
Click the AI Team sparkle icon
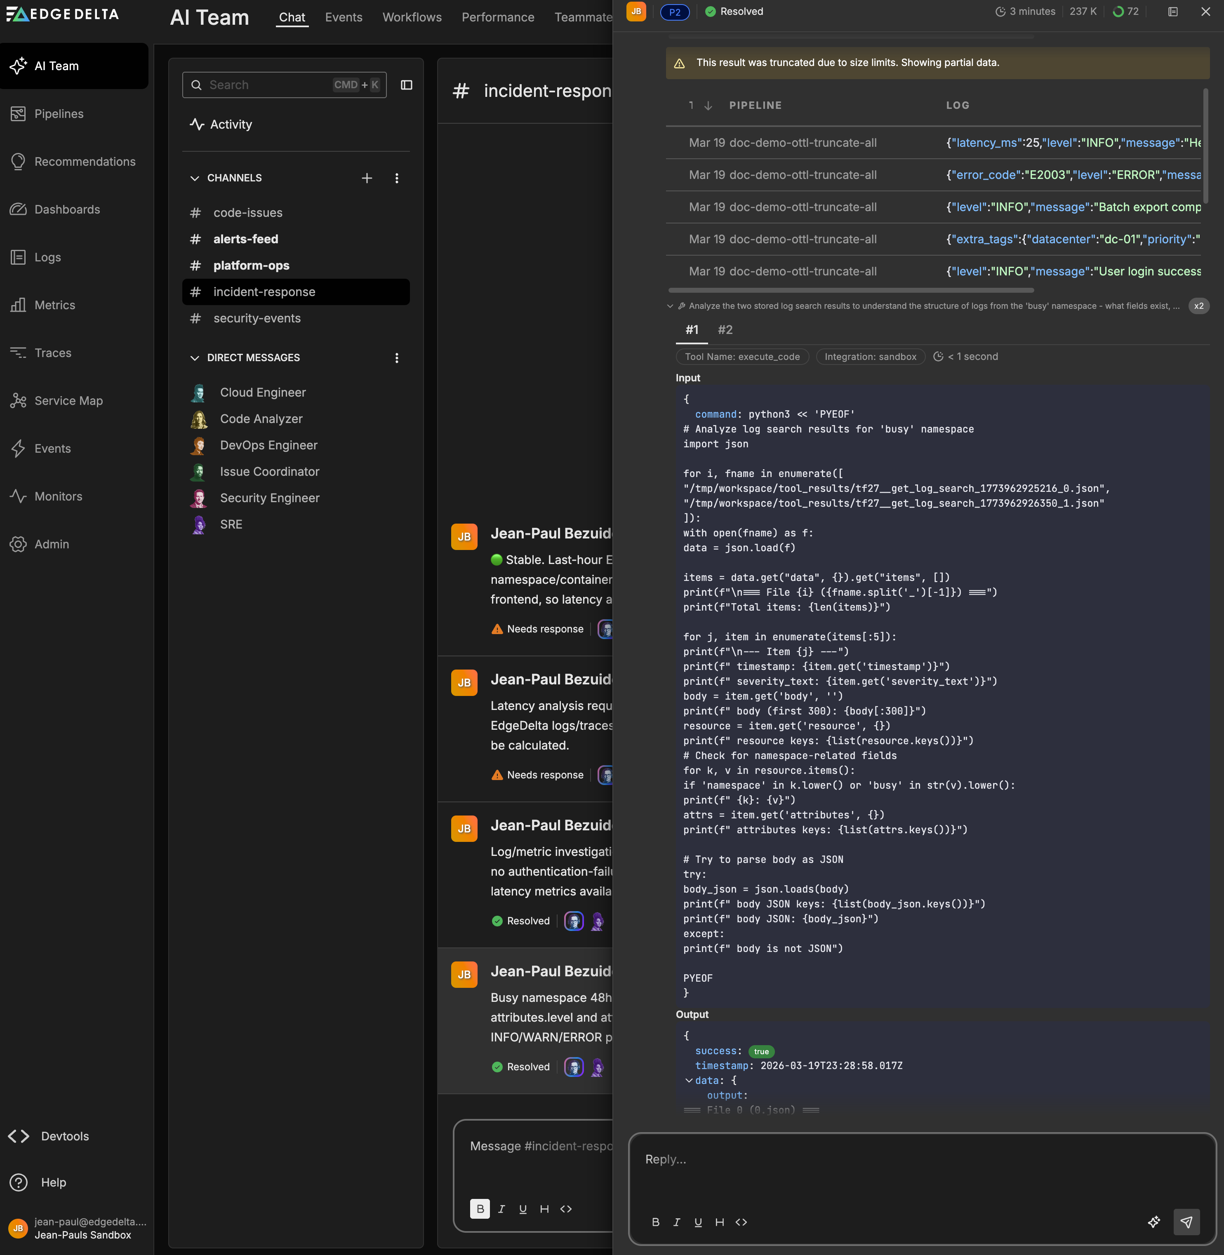[18, 66]
